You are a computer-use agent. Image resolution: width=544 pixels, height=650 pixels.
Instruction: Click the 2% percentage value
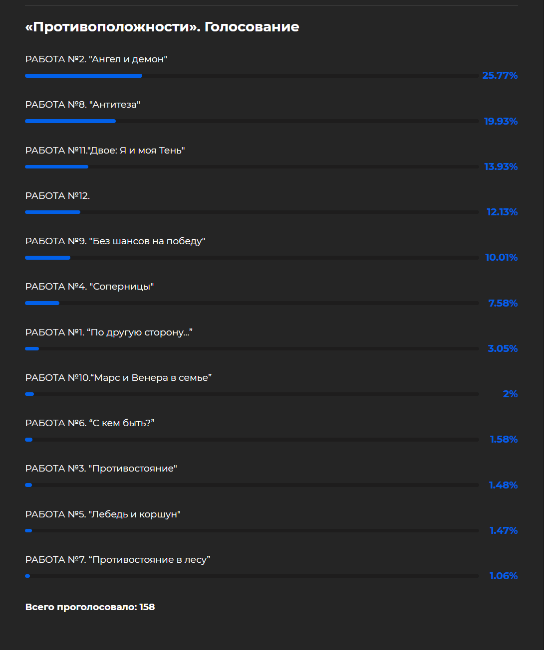tap(510, 394)
